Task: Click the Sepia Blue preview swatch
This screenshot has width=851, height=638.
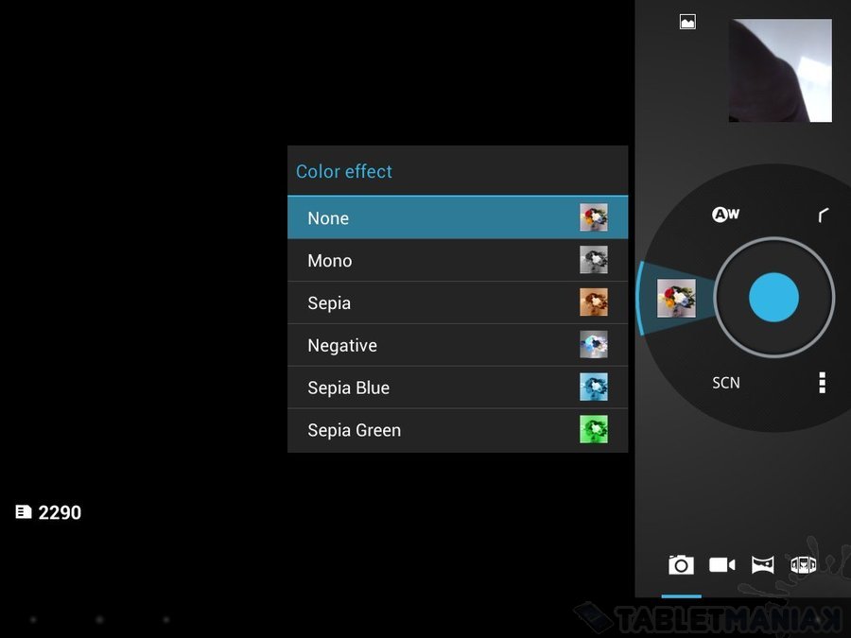Action: coord(594,387)
